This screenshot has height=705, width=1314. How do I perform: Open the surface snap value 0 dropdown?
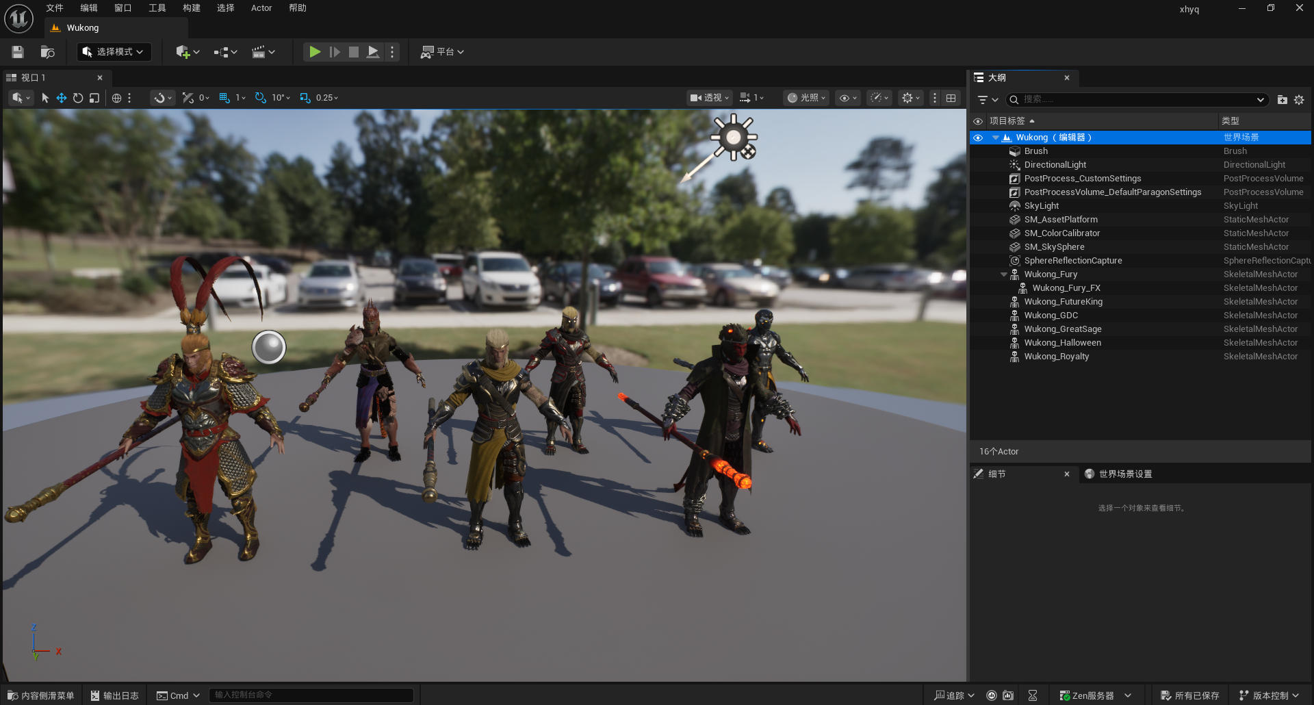(x=204, y=98)
